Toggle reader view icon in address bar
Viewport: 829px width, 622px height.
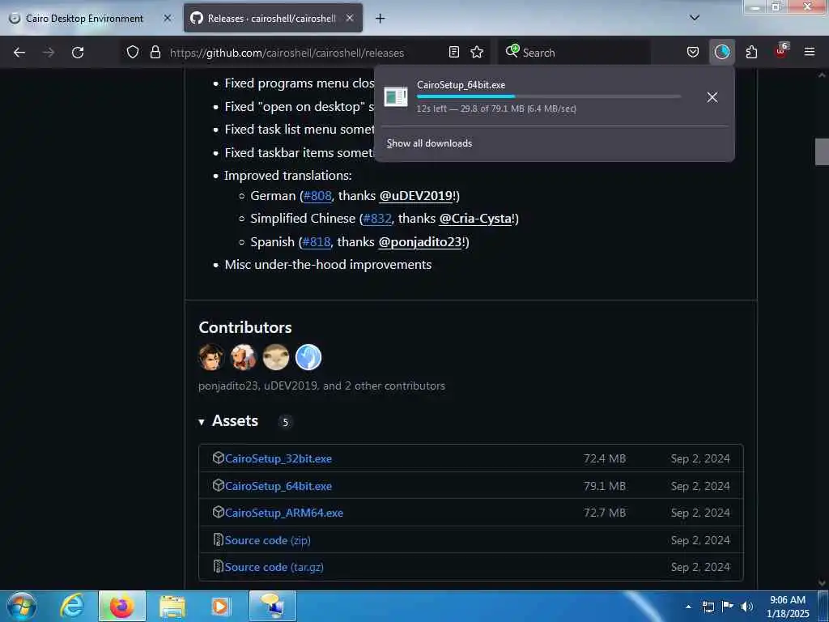[x=453, y=53]
